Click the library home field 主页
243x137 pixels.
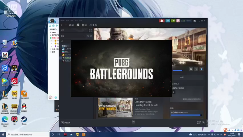pyautogui.click(x=74, y=30)
